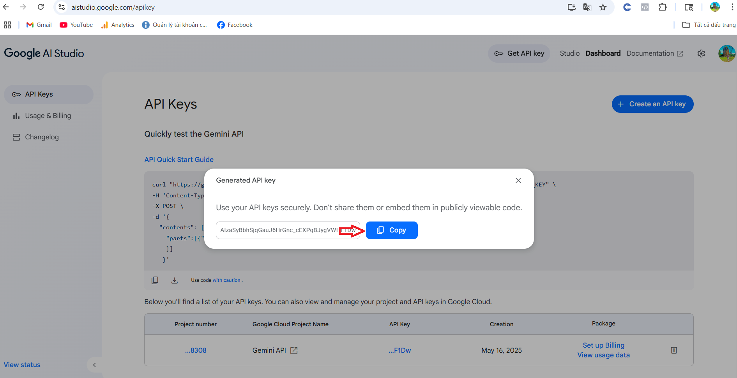737x378 pixels.
Task: Select Changelog in the sidebar
Action: point(42,137)
